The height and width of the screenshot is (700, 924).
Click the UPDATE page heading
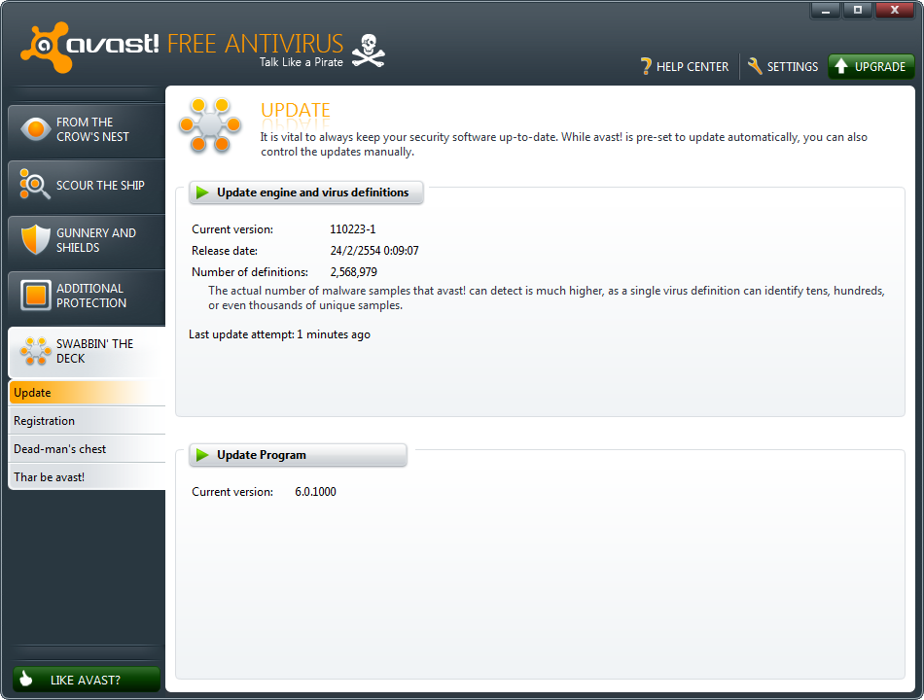(x=296, y=110)
